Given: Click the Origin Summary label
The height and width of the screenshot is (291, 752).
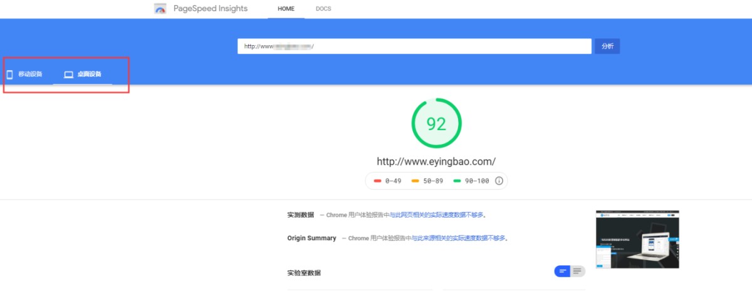Looking at the screenshot, I should (311, 238).
